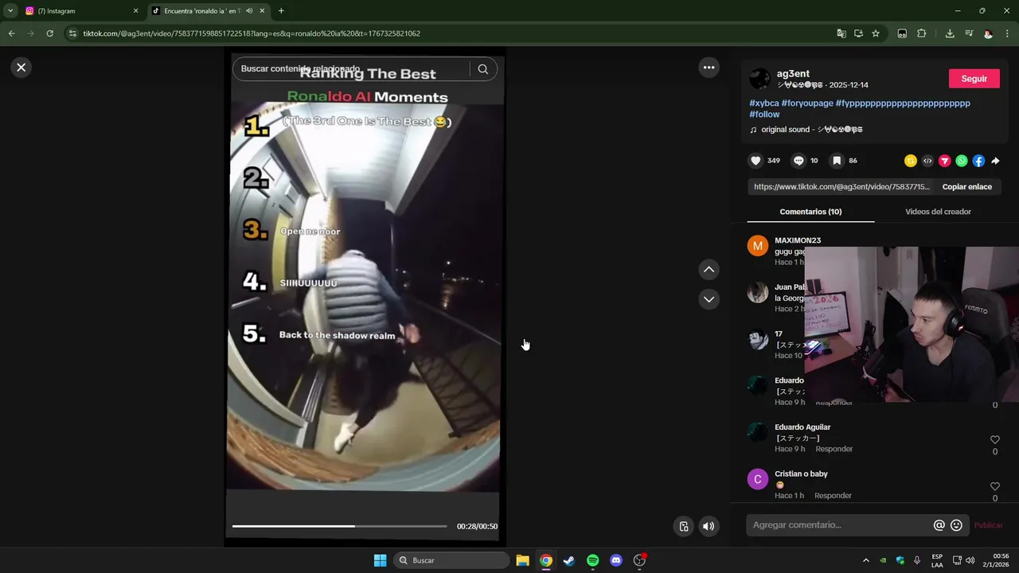The width and height of the screenshot is (1019, 573).
Task: Open the #xybca hashtag
Action: pos(763,103)
